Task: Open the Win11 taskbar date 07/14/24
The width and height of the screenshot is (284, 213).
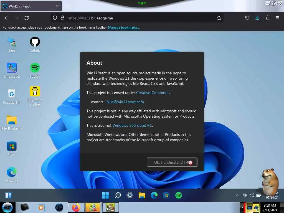Action: tap(272, 197)
